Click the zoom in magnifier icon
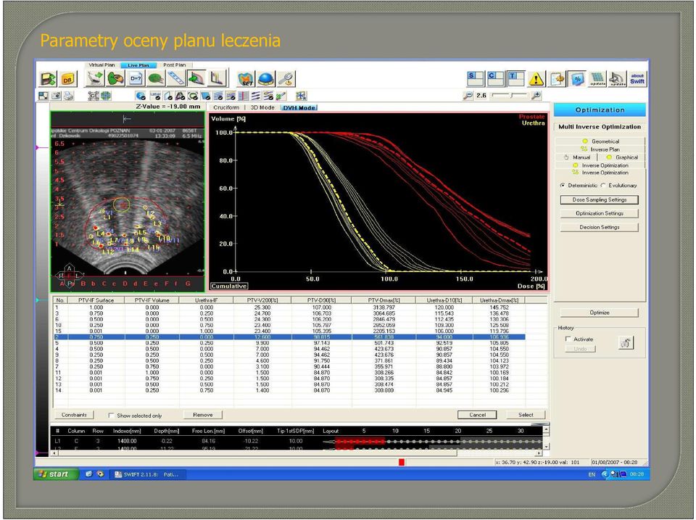The image size is (696, 520). (536, 96)
